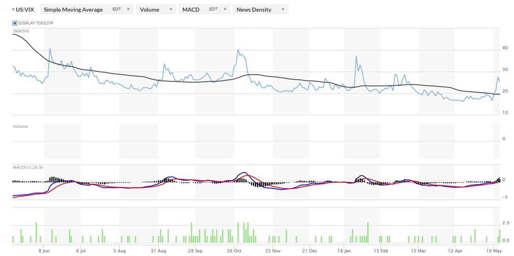Remove the Simple Moving Average indicator
Image resolution: width=514 pixels, height=256 pixels.
(x=128, y=9)
